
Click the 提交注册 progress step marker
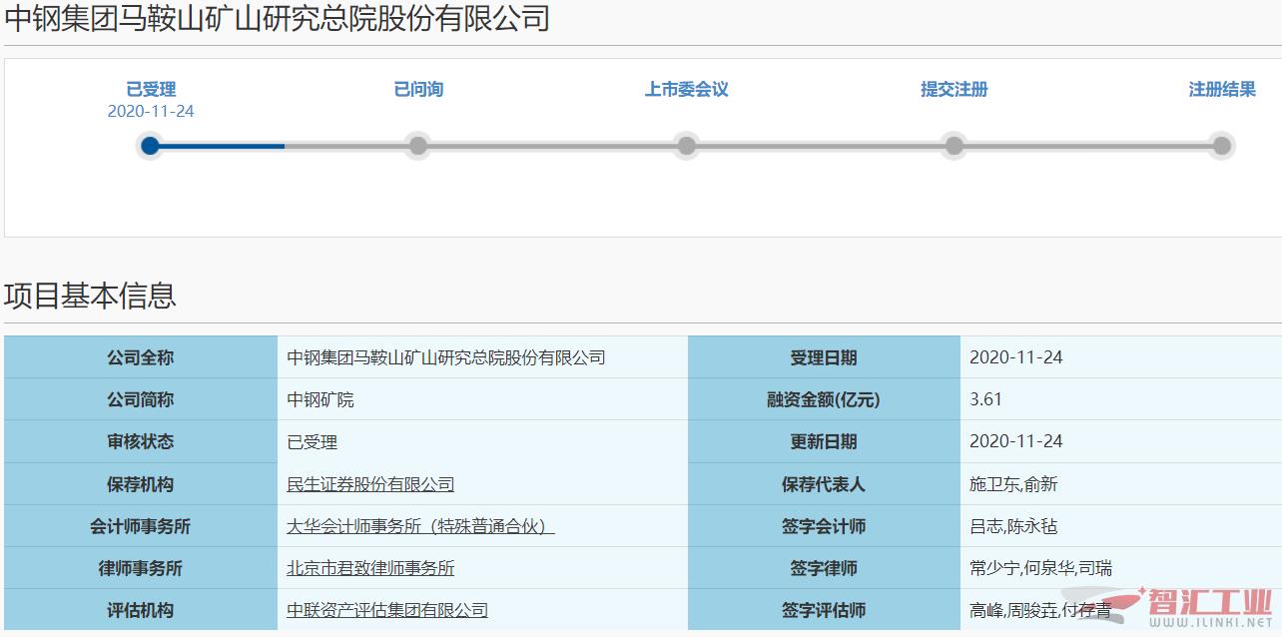pyautogui.click(x=955, y=146)
